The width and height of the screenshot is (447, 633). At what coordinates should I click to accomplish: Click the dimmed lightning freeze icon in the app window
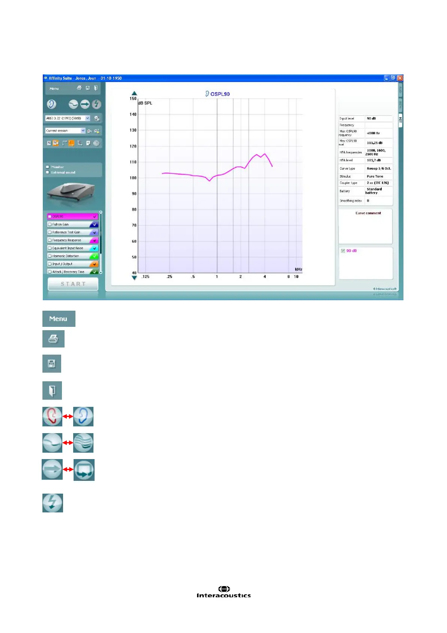coord(96,104)
